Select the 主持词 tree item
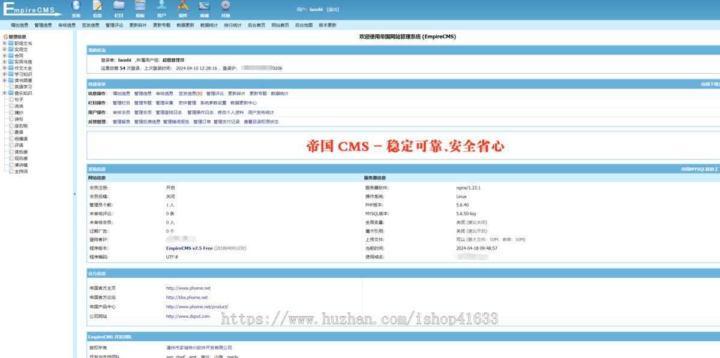This screenshot has width=720, height=358. (21, 172)
